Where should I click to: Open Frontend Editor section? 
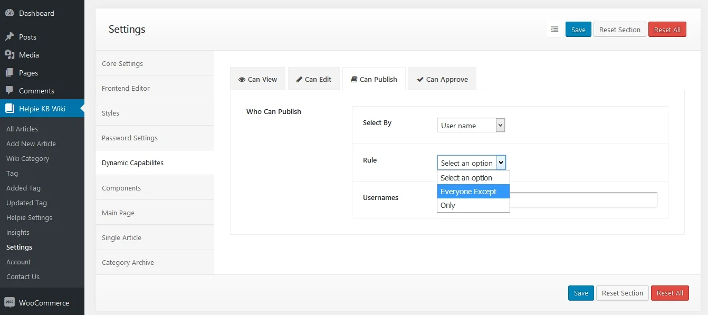pyautogui.click(x=155, y=88)
